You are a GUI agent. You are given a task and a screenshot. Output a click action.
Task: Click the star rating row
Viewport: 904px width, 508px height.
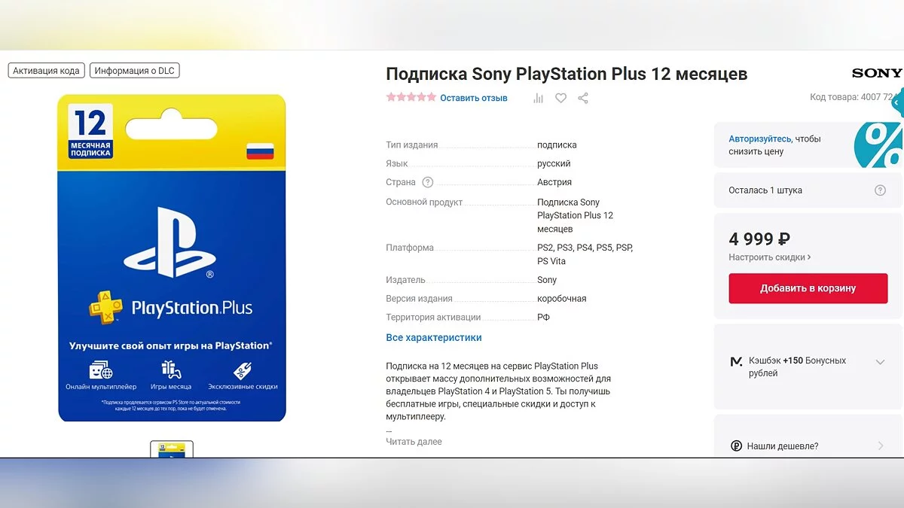(x=411, y=97)
